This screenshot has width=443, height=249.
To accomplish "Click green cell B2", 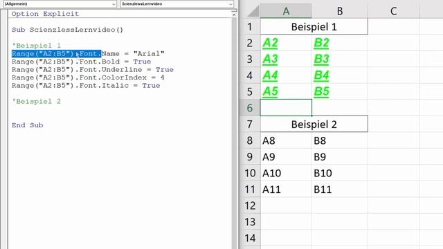I will coord(340,43).
